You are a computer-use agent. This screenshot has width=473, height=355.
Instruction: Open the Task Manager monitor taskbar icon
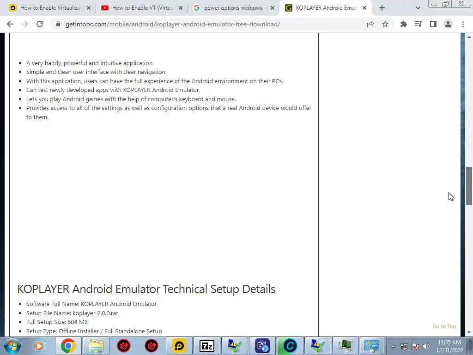(x=346, y=346)
